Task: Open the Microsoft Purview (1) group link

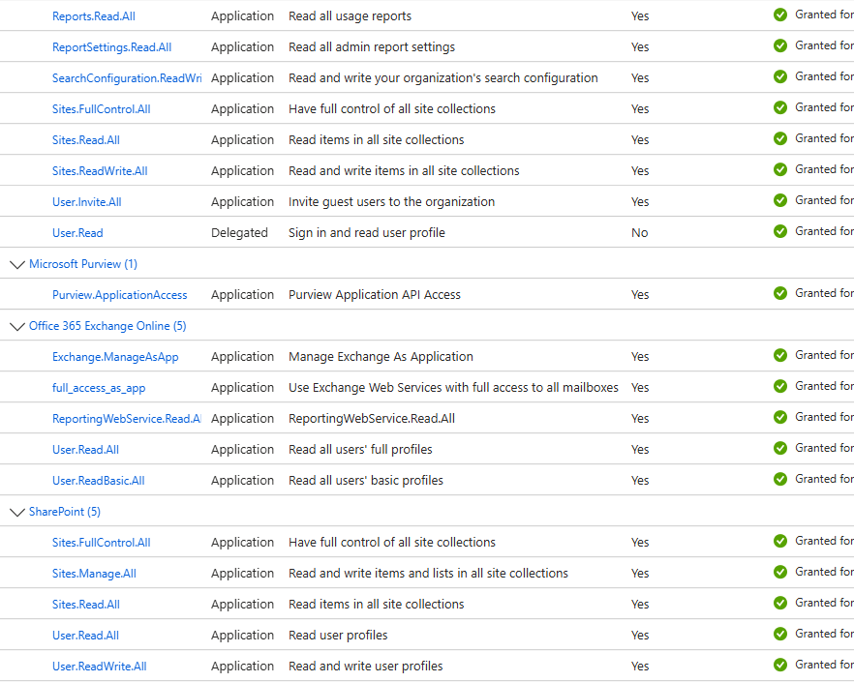Action: click(x=83, y=264)
